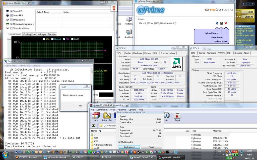Image resolution: width=257 pixels, height=160 pixels.
Task: Click the EVEREST orange down-arrows button
Action: pos(114,8)
